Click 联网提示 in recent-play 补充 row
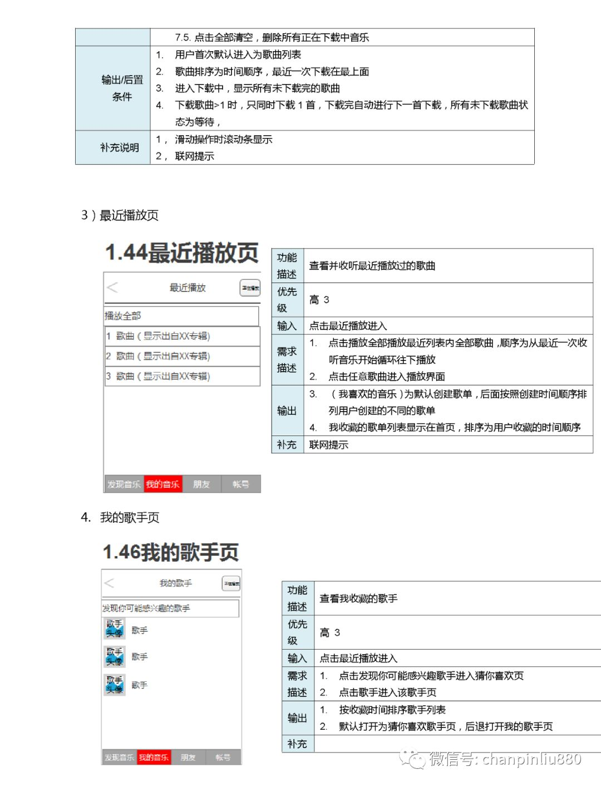 (x=329, y=445)
